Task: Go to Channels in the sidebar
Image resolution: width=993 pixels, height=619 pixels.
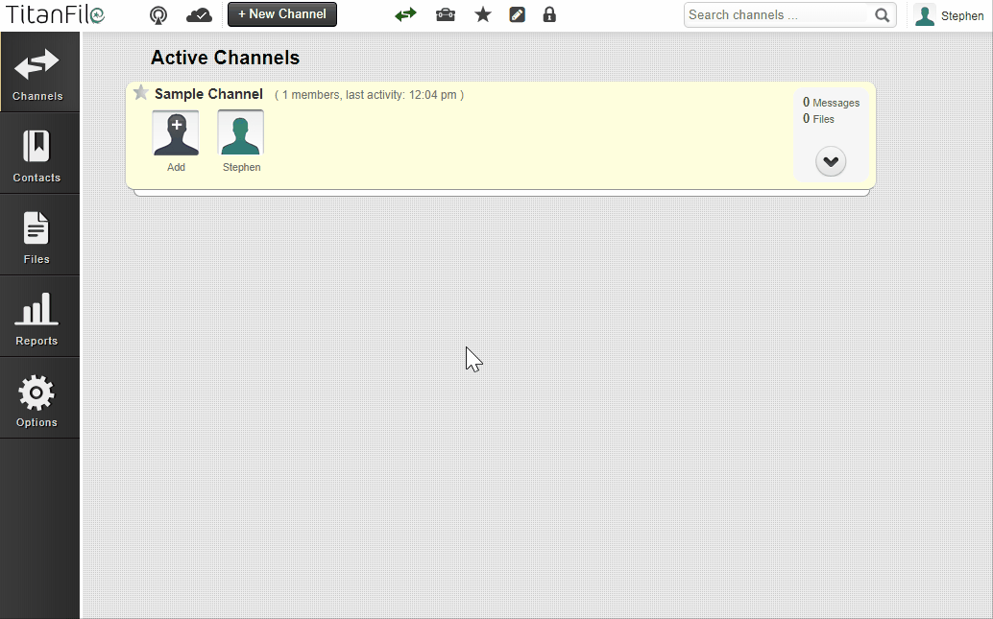Action: point(38,73)
